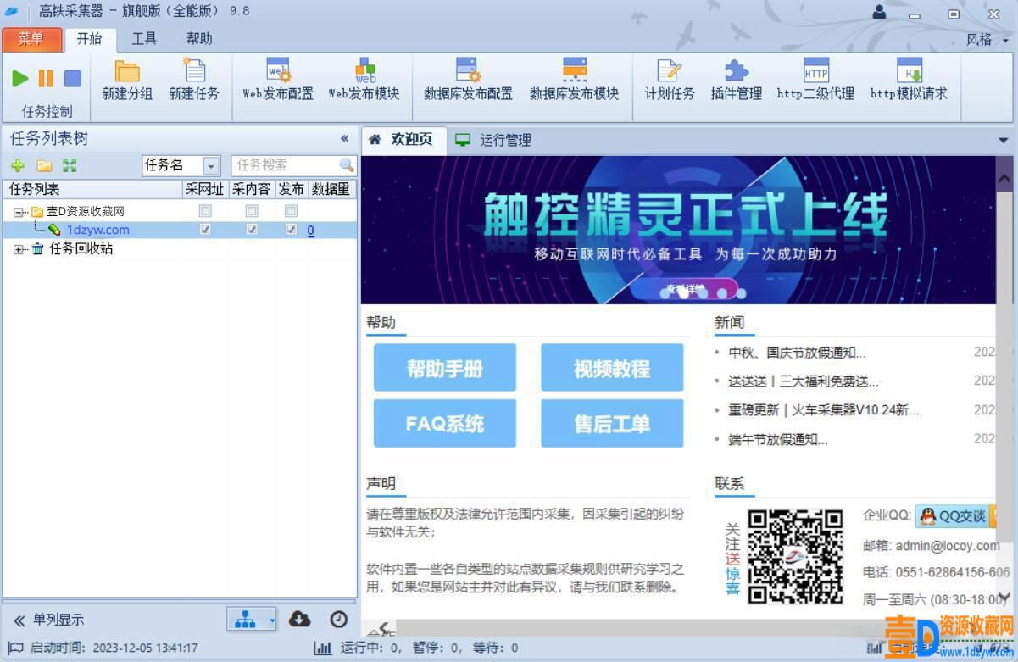Screen dimensions: 1018x662
Task: Open the 新建任务 (New Task) tool
Action: pyautogui.click(x=194, y=80)
